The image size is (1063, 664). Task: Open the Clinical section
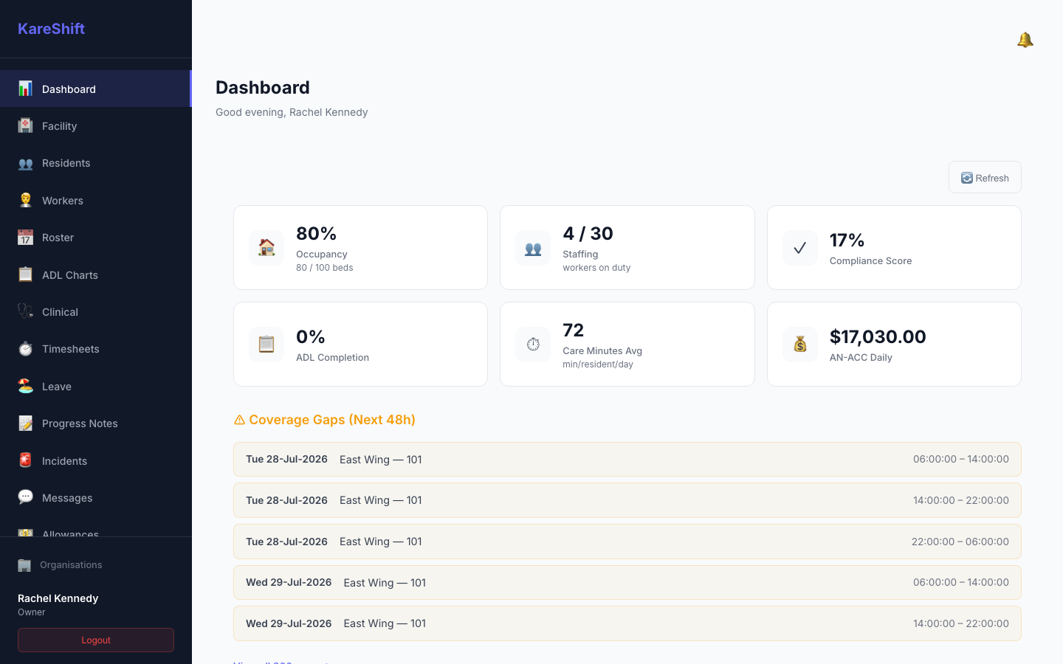[96, 311]
